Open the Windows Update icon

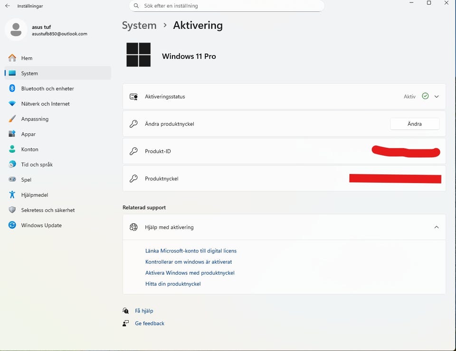pos(12,225)
